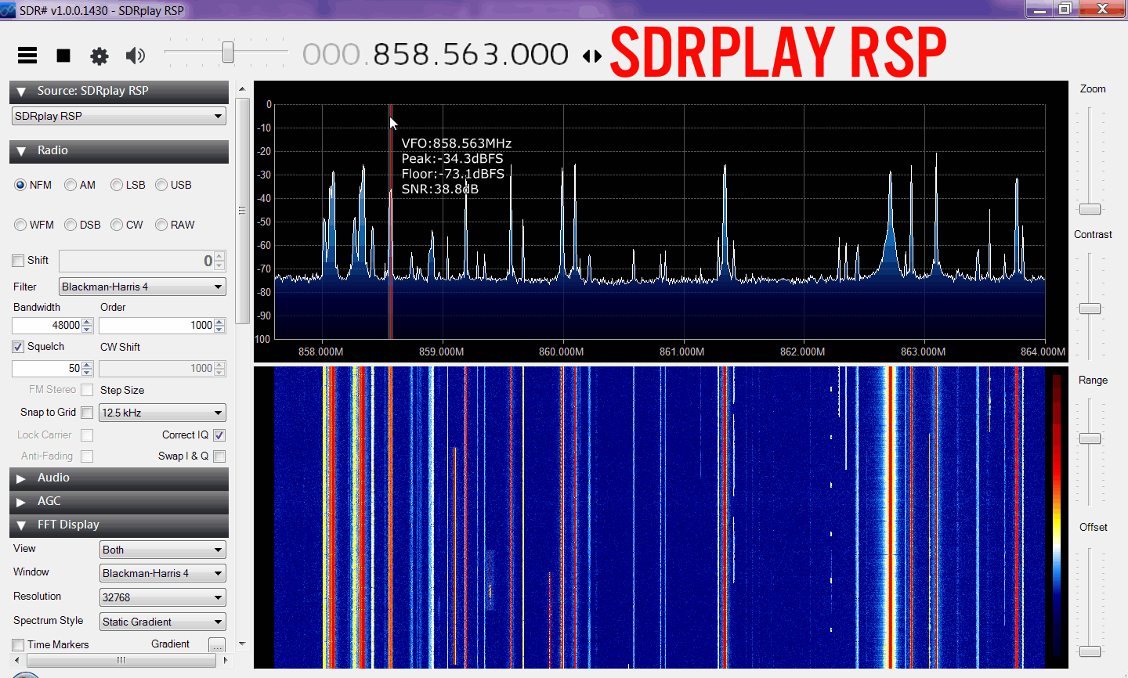Click the Zoom slider handle
This screenshot has width=1128, height=678.
(1090, 209)
